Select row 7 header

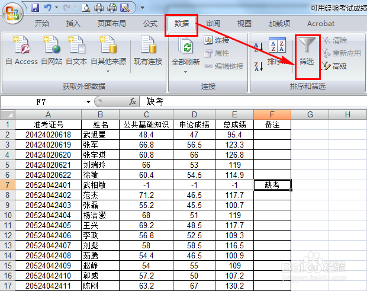pos(8,185)
